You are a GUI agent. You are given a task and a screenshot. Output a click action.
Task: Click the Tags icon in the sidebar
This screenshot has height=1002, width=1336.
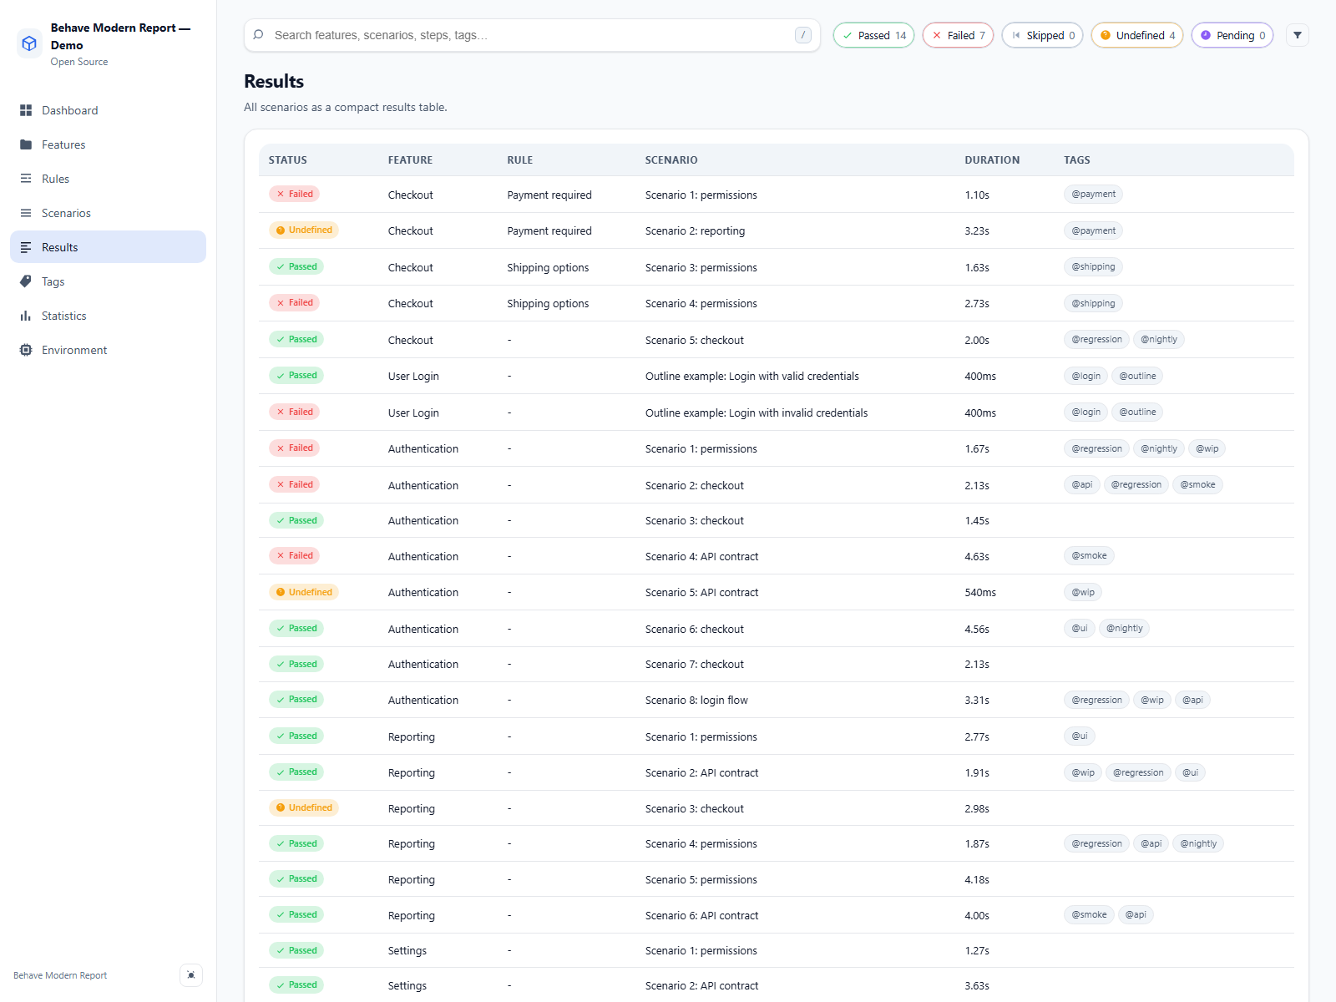[26, 281]
